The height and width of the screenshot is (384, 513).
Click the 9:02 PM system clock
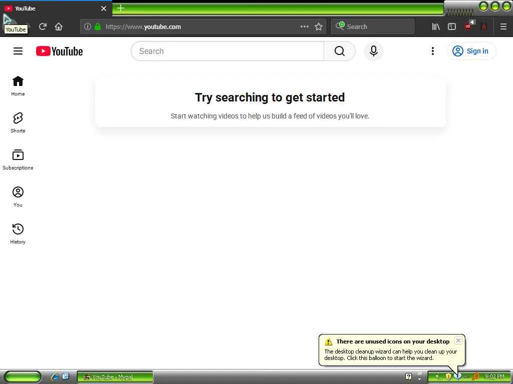[494, 376]
